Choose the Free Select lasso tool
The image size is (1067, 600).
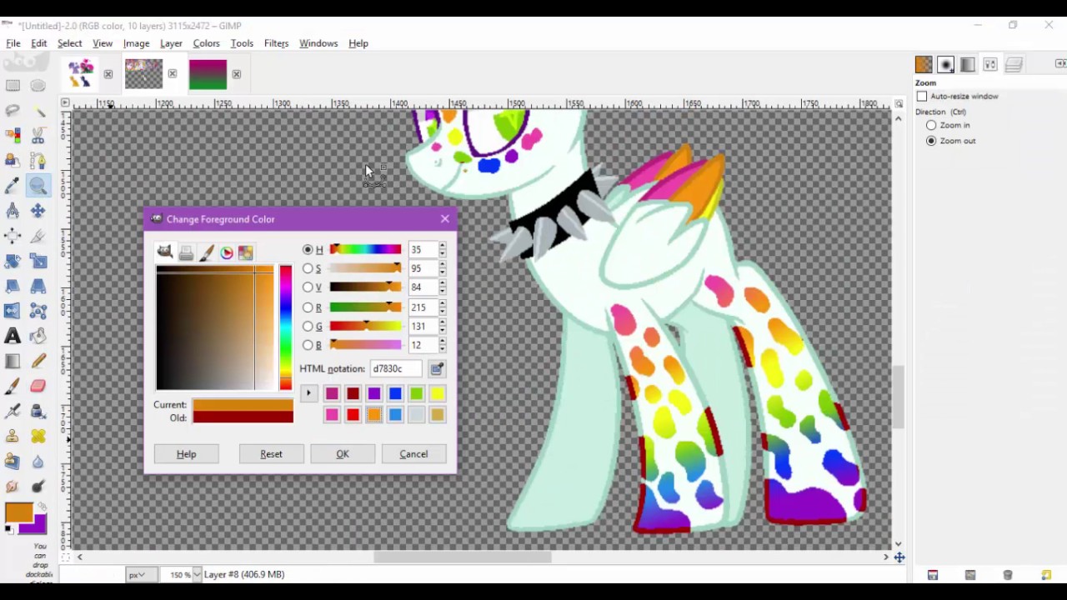[13, 110]
